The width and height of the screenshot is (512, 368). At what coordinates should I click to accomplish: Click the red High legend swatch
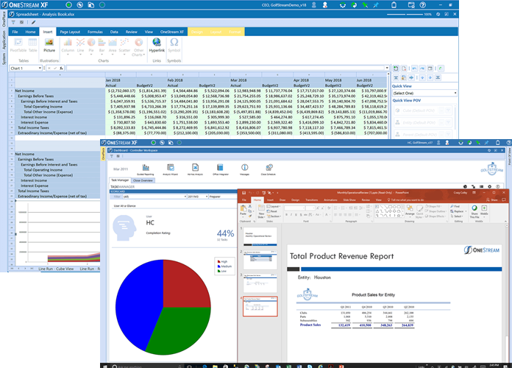click(219, 261)
